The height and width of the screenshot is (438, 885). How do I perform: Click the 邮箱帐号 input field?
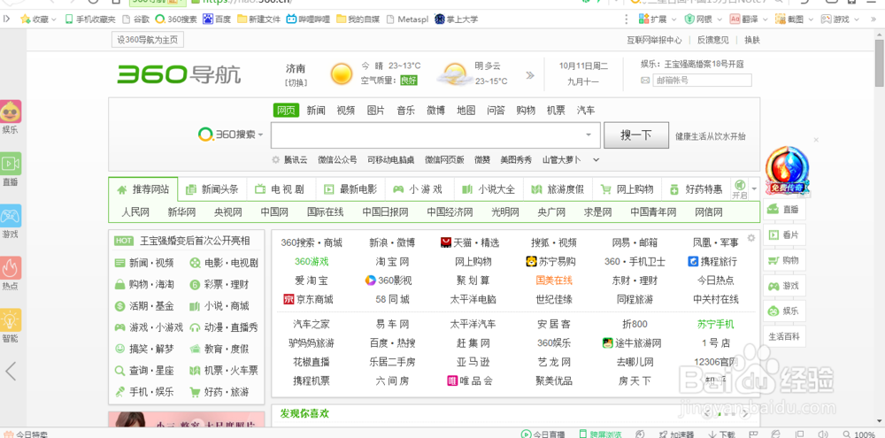pos(702,81)
